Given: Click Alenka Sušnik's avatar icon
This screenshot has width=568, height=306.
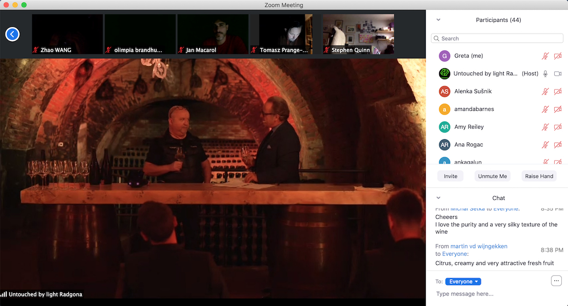Looking at the screenshot, I should coord(444,91).
